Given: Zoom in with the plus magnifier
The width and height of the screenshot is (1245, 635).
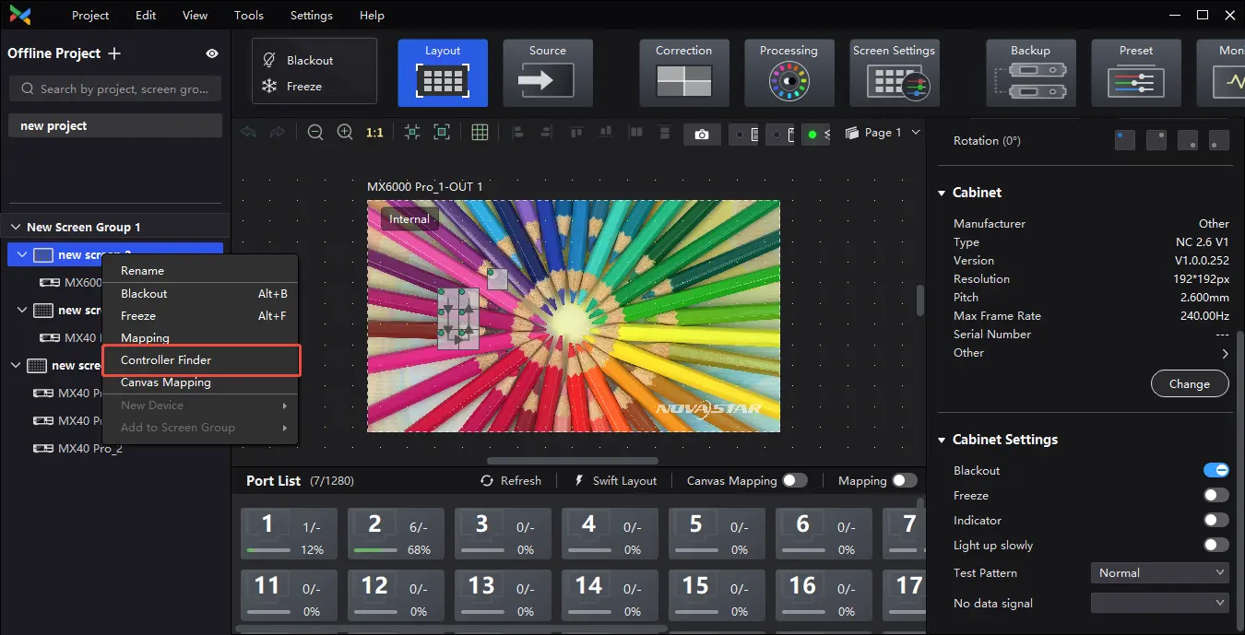Looking at the screenshot, I should tap(345, 133).
